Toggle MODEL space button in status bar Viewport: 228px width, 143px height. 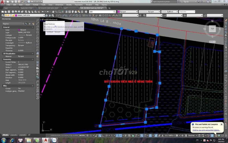pyautogui.click(x=82, y=135)
